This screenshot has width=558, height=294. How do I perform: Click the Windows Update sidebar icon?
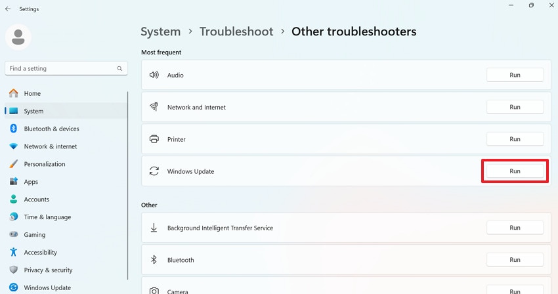(14, 287)
